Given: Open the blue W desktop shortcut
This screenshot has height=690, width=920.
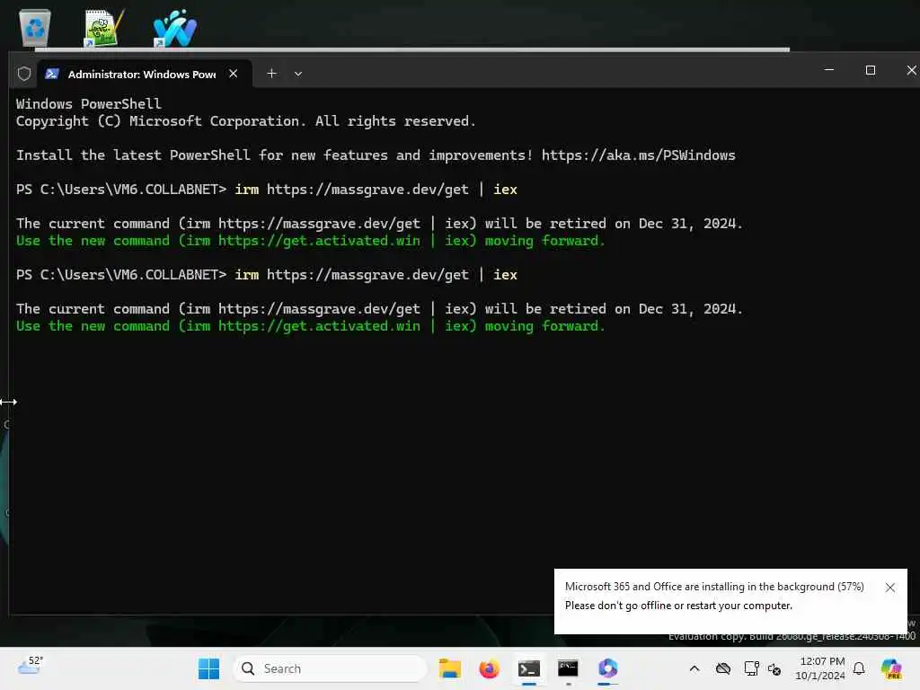Looking at the screenshot, I should (174, 28).
